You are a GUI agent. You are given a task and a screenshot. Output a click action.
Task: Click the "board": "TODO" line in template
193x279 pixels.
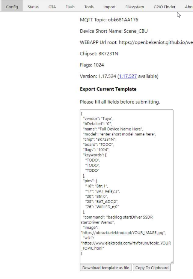click(x=98, y=144)
